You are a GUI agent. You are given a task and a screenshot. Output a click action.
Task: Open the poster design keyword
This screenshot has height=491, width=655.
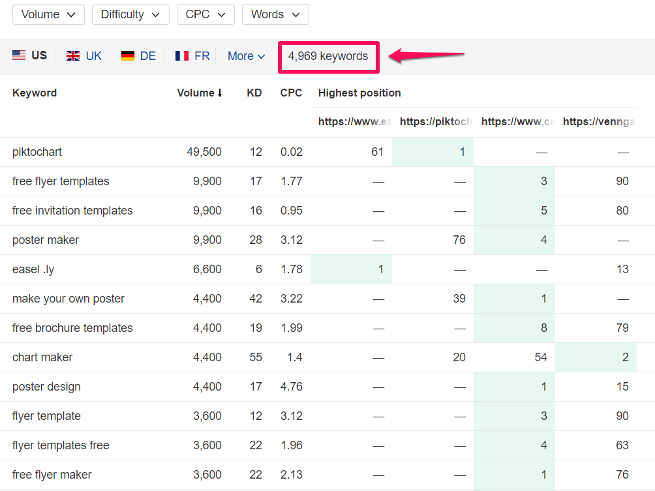point(46,387)
